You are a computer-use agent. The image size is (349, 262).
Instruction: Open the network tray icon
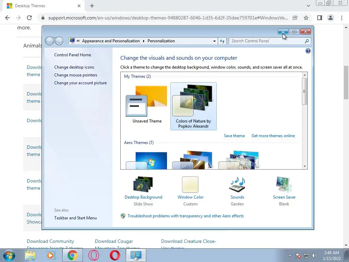[x=306, y=256]
